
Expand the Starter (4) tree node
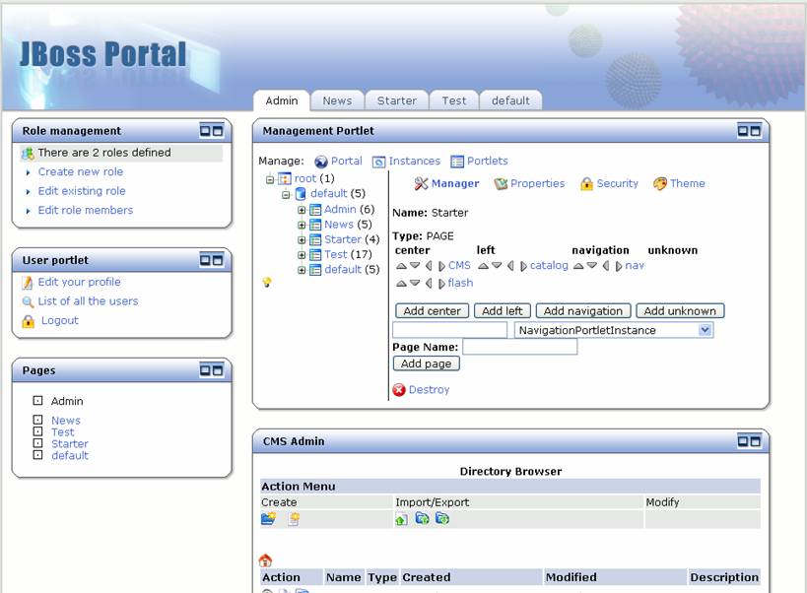tap(302, 239)
